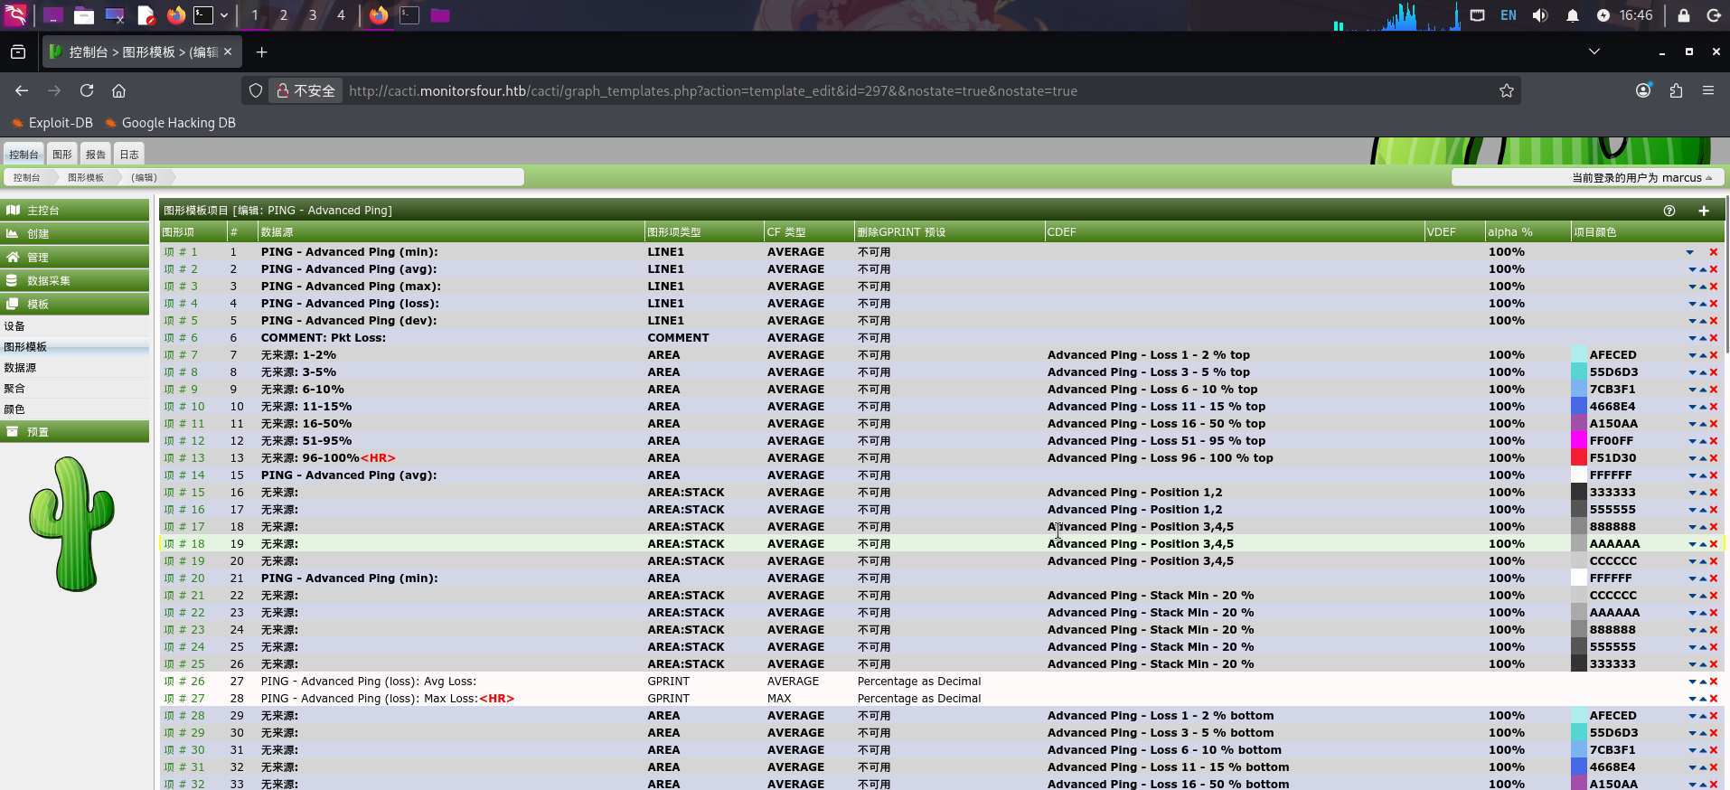Select 聚合 in the sidebar templates list
The width and height of the screenshot is (1730, 790).
click(14, 389)
